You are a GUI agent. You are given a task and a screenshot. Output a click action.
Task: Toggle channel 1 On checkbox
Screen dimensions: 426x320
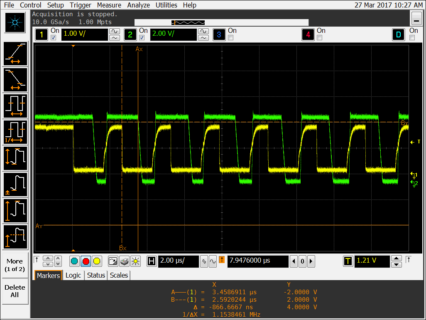(x=54, y=38)
